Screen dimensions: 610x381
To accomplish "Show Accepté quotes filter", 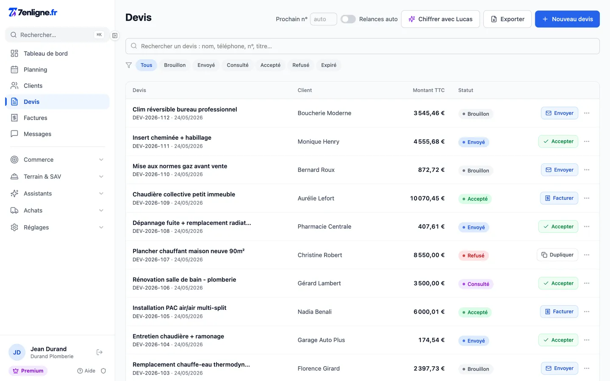I will click(x=270, y=65).
